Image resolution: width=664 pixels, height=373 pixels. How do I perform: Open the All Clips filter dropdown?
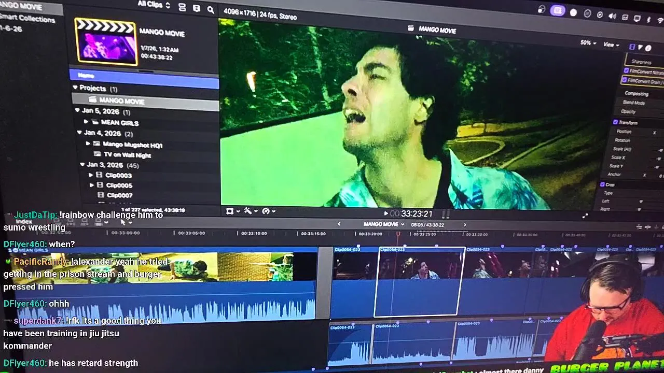[154, 5]
